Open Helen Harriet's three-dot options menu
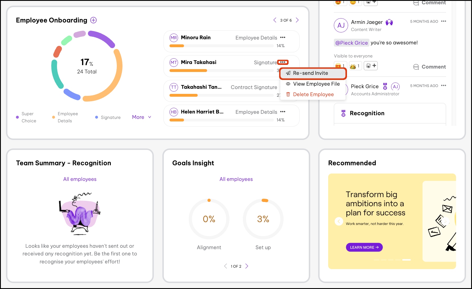Image resolution: width=472 pixels, height=289 pixels. coord(283,112)
